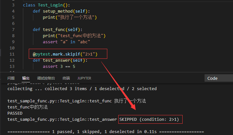233x135 pixels.
Task: Click the SKIPPED (condition: 2>1) output text
Action: pos(151,119)
